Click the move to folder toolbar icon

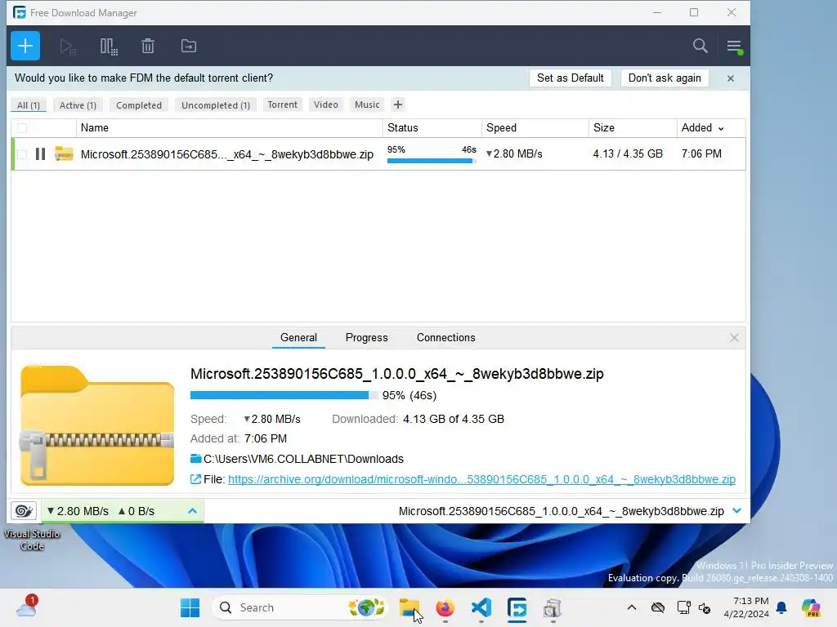189,47
